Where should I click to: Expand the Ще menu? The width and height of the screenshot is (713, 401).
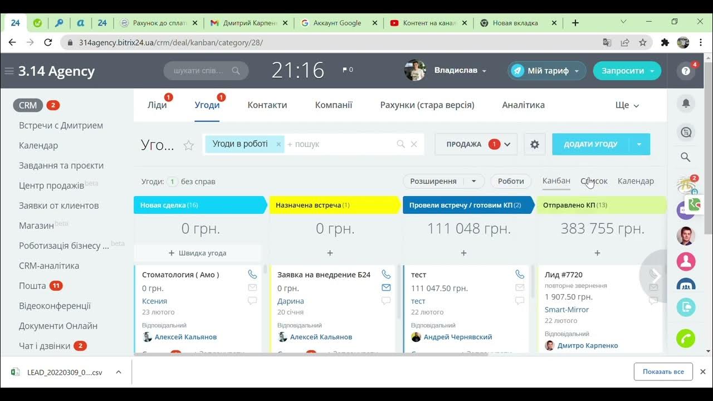(627, 105)
